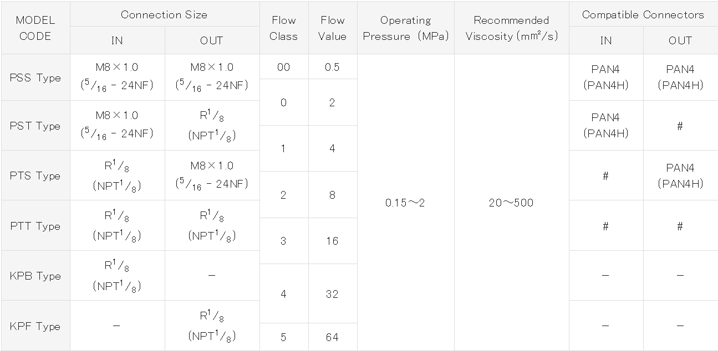
Task: Click the flow value 16 cell
Action: 333,241
